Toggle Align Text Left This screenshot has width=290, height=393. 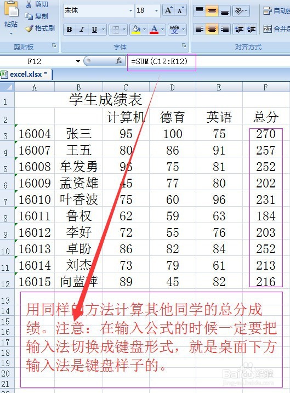click(200, 29)
